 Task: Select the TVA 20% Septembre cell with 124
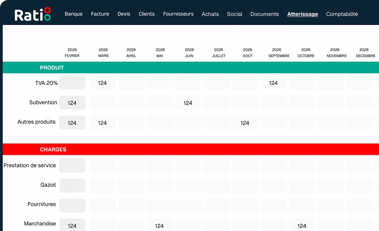click(274, 82)
